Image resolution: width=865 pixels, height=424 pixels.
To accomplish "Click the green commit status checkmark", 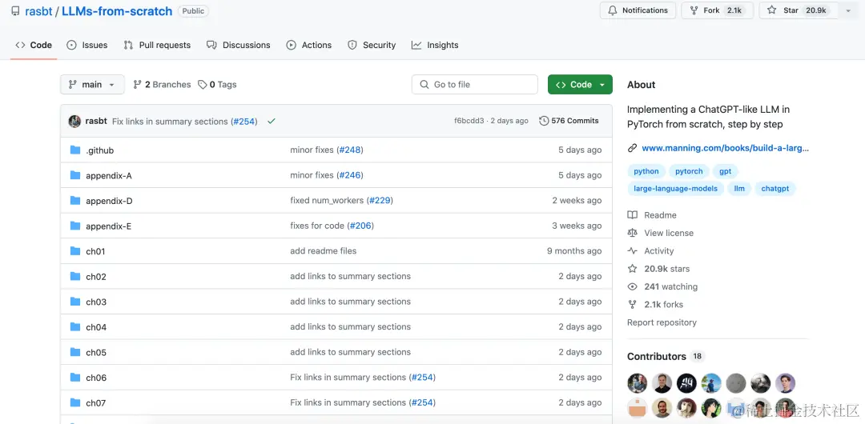I will (x=271, y=122).
